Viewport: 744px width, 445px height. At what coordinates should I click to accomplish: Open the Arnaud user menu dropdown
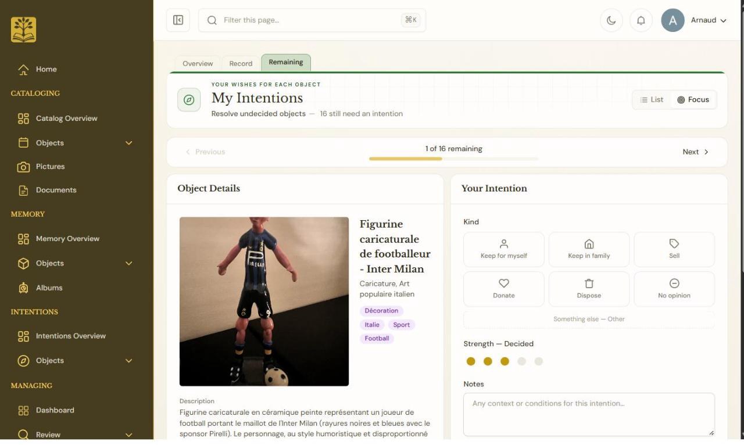(709, 20)
